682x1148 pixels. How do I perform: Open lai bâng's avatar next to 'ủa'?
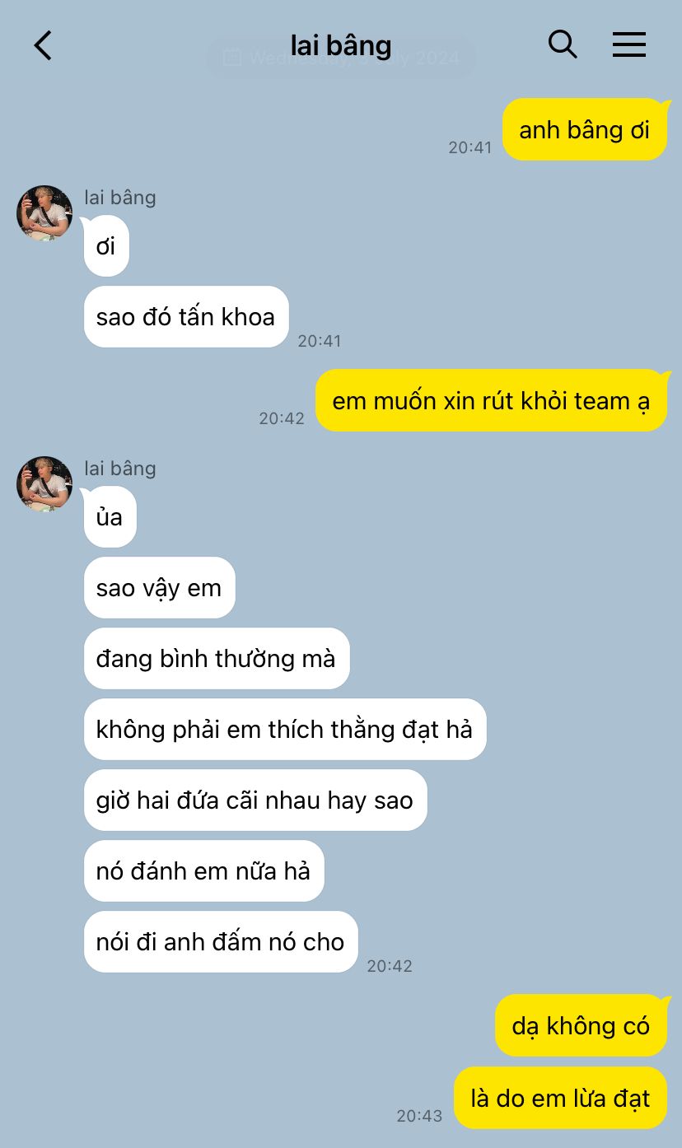(44, 484)
